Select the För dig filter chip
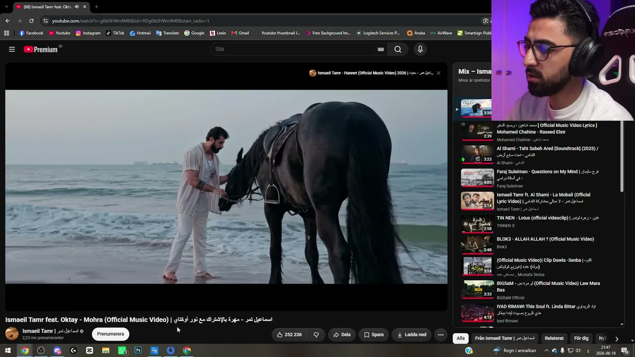635x357 pixels. click(x=581, y=338)
